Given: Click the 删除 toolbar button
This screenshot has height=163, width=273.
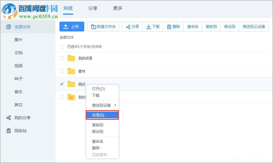Looking at the screenshot, I should click(x=173, y=27).
